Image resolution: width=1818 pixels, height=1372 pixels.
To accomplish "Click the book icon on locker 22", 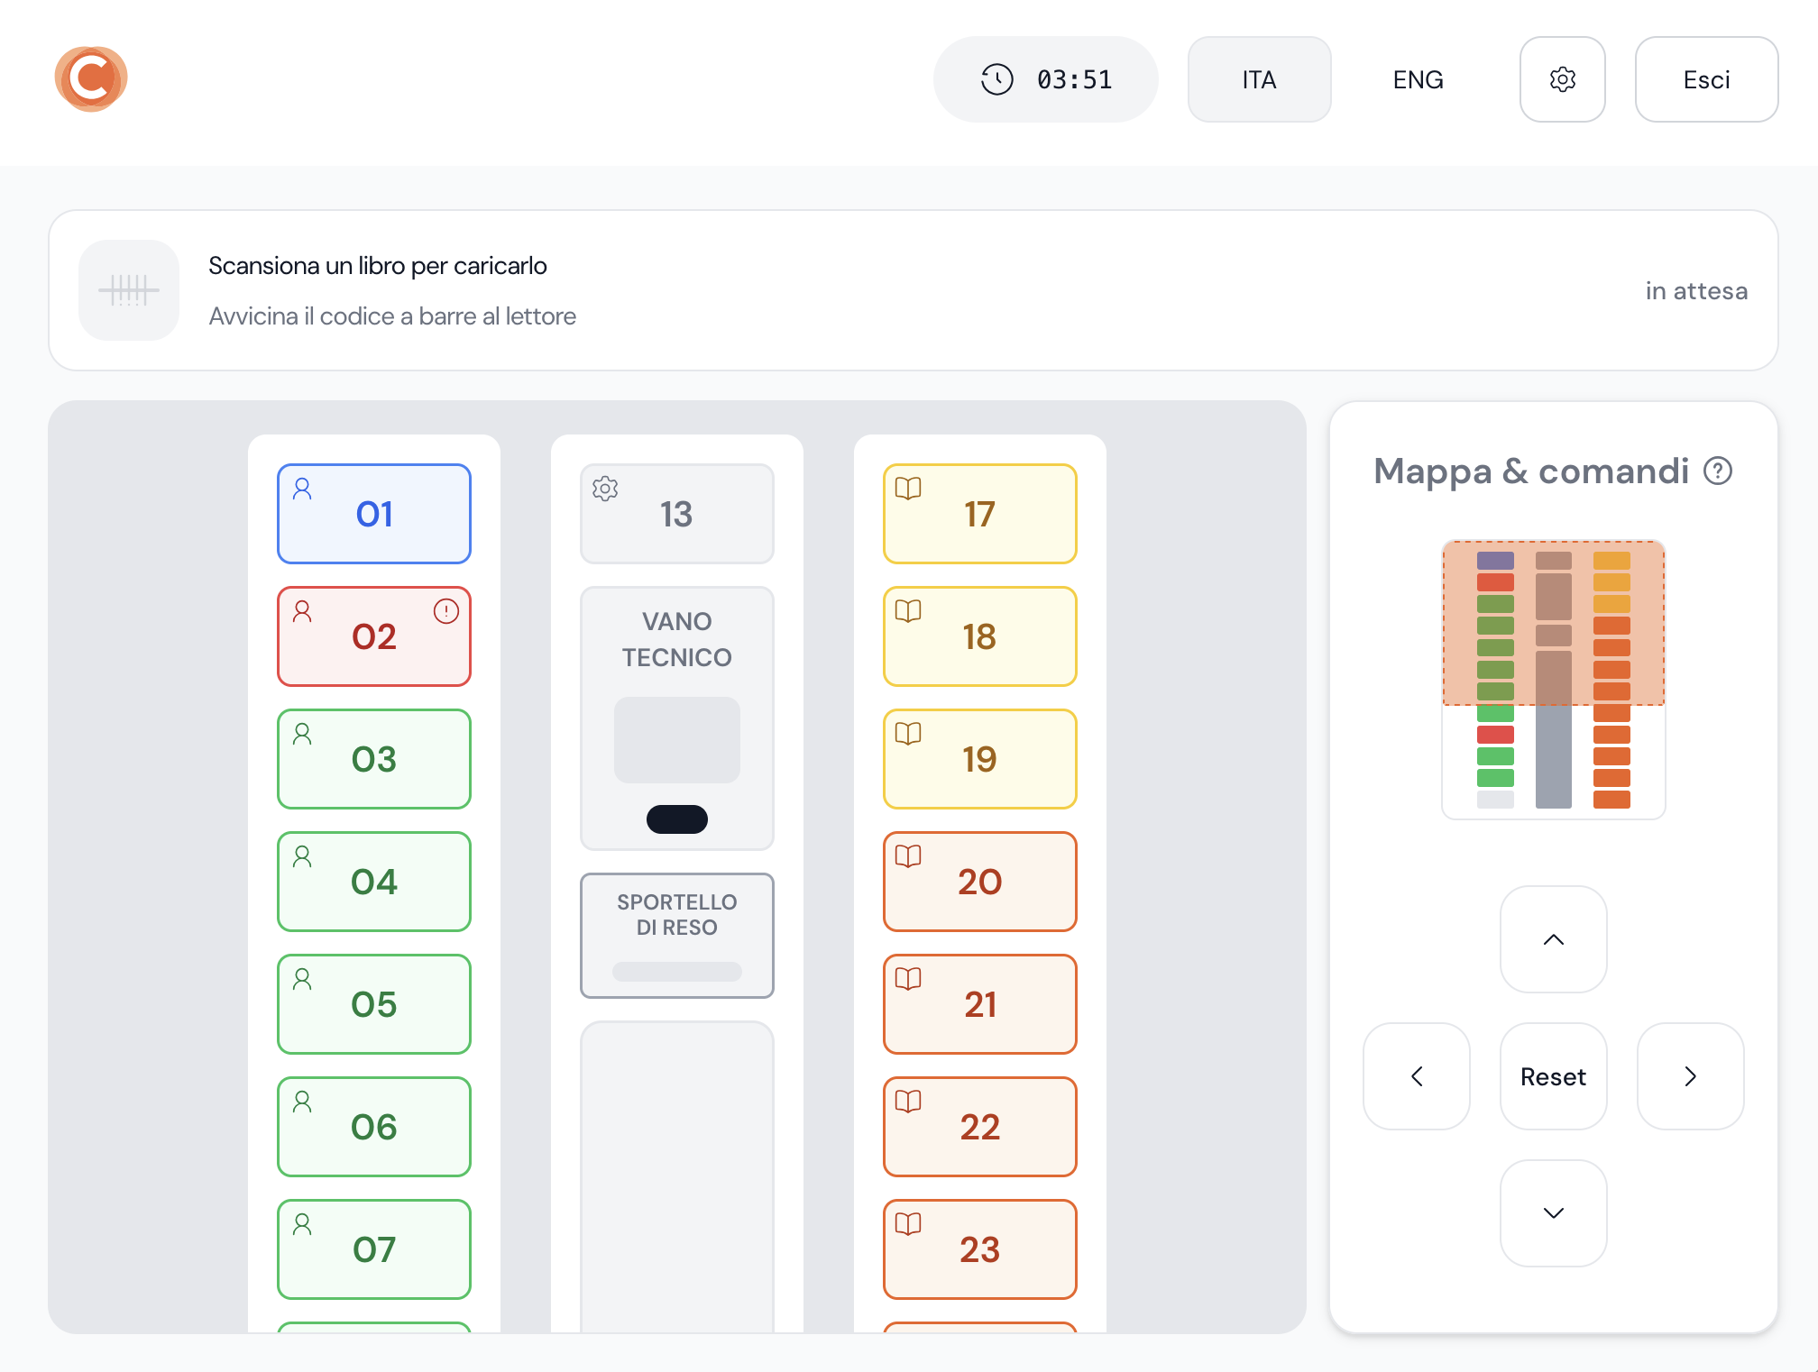I will point(908,1102).
